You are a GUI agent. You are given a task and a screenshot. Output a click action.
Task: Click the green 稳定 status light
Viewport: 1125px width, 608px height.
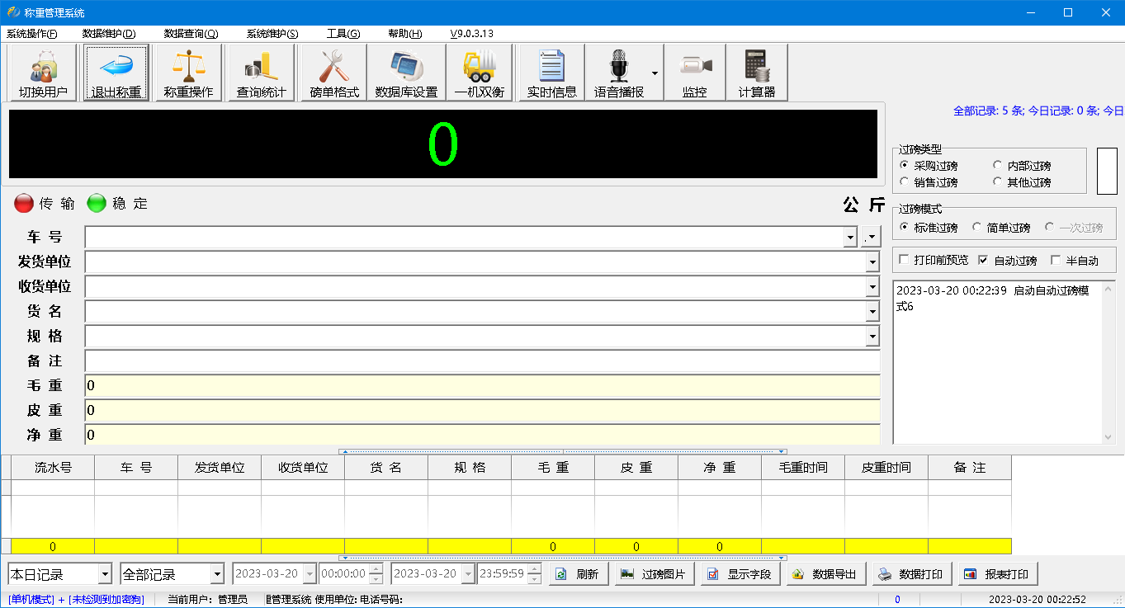(97, 203)
